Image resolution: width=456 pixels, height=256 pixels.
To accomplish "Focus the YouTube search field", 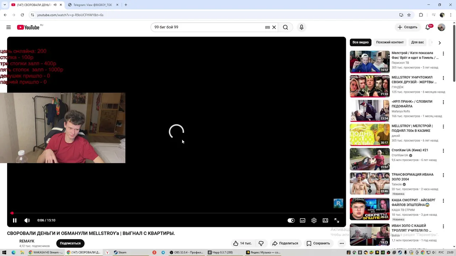I will 208,27.
